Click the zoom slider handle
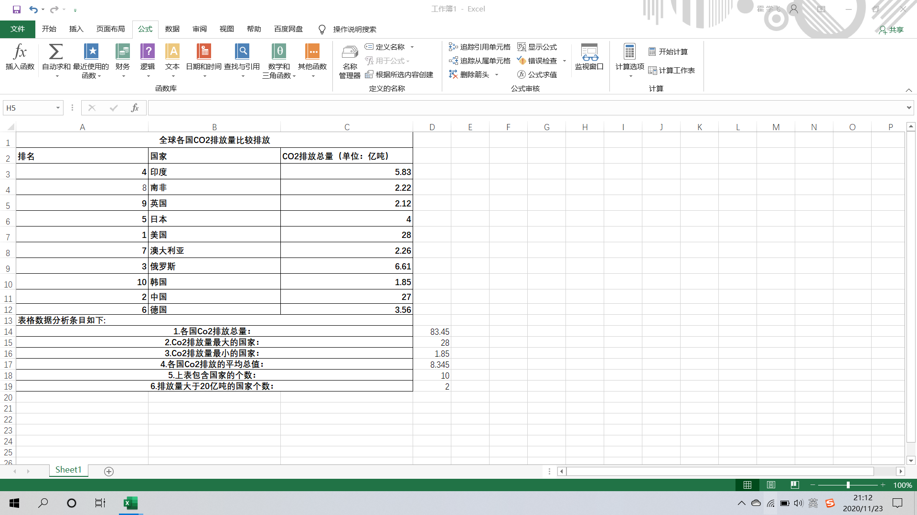 (848, 485)
